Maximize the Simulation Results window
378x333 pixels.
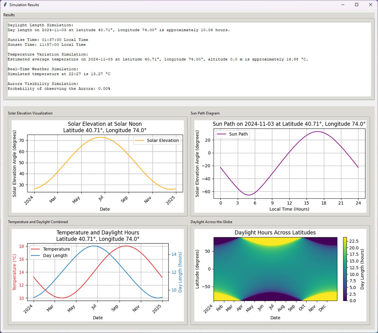(356, 5)
